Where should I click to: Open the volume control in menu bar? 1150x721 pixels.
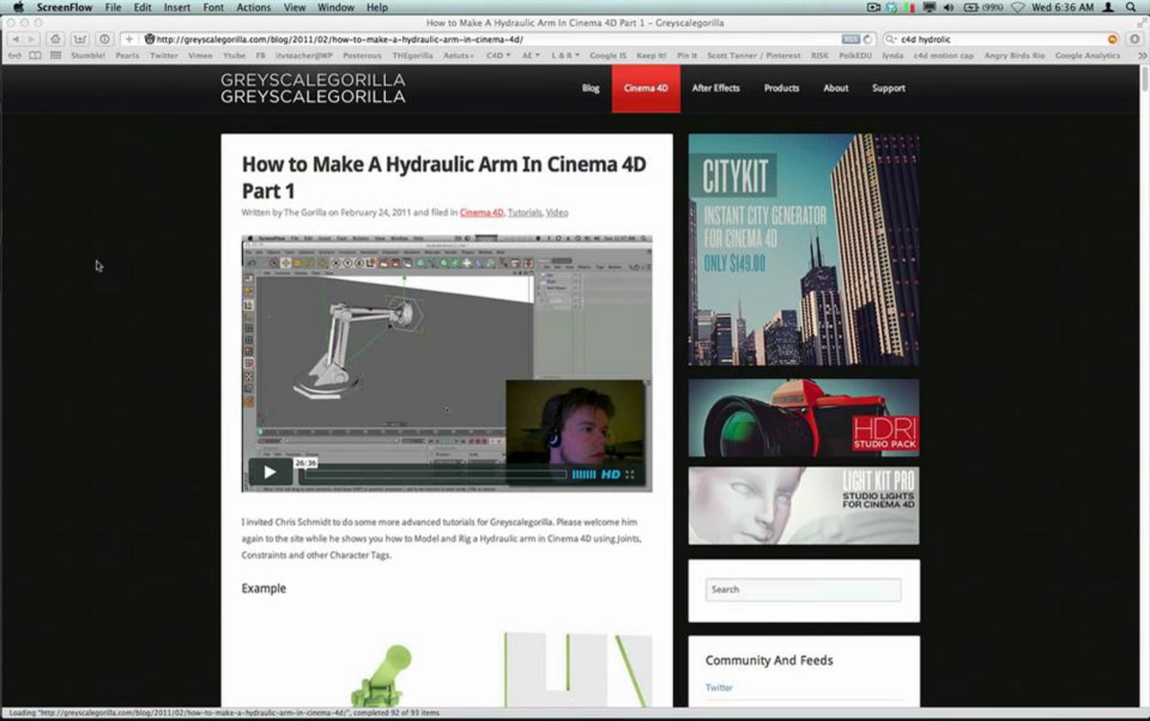pos(948,7)
